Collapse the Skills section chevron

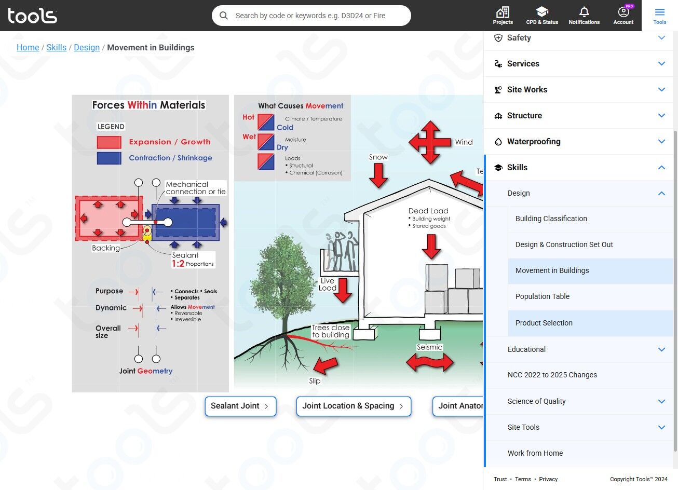[661, 168]
